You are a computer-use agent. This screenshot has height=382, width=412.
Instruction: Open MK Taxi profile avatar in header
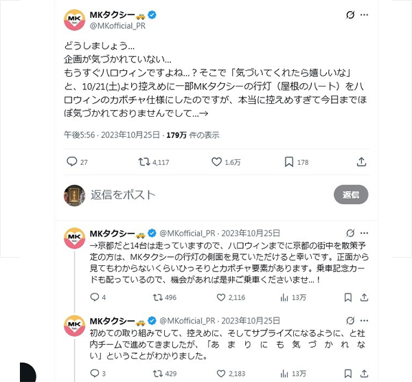74,20
